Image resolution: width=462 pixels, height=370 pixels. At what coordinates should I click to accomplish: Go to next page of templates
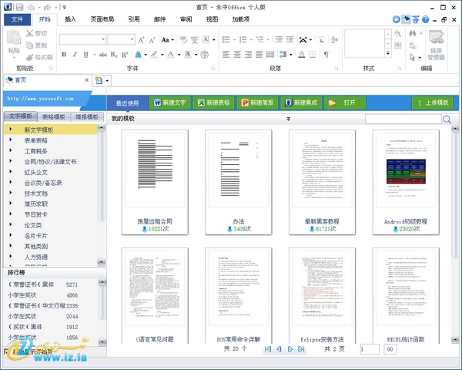pos(290,349)
